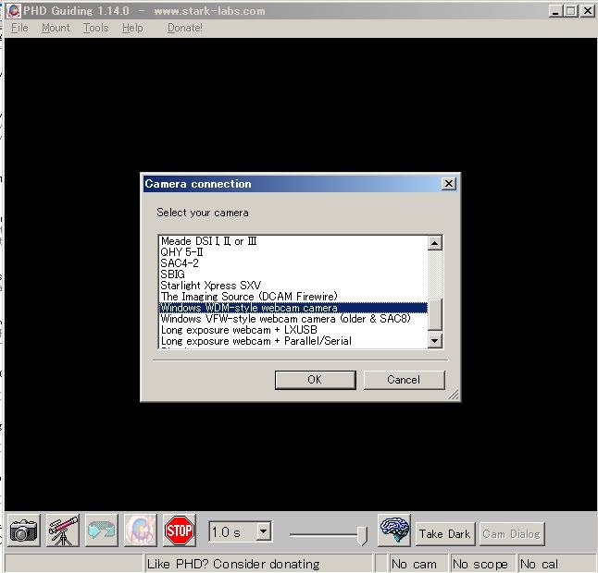Click the camera list scrollbar thumb
Viewport: 598px width, 573px height.
(x=434, y=314)
